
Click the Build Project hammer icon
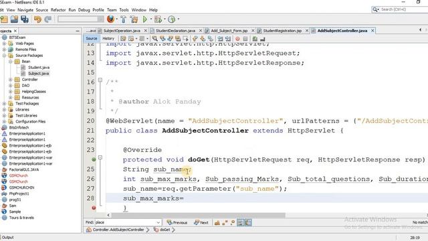(x=123, y=19)
